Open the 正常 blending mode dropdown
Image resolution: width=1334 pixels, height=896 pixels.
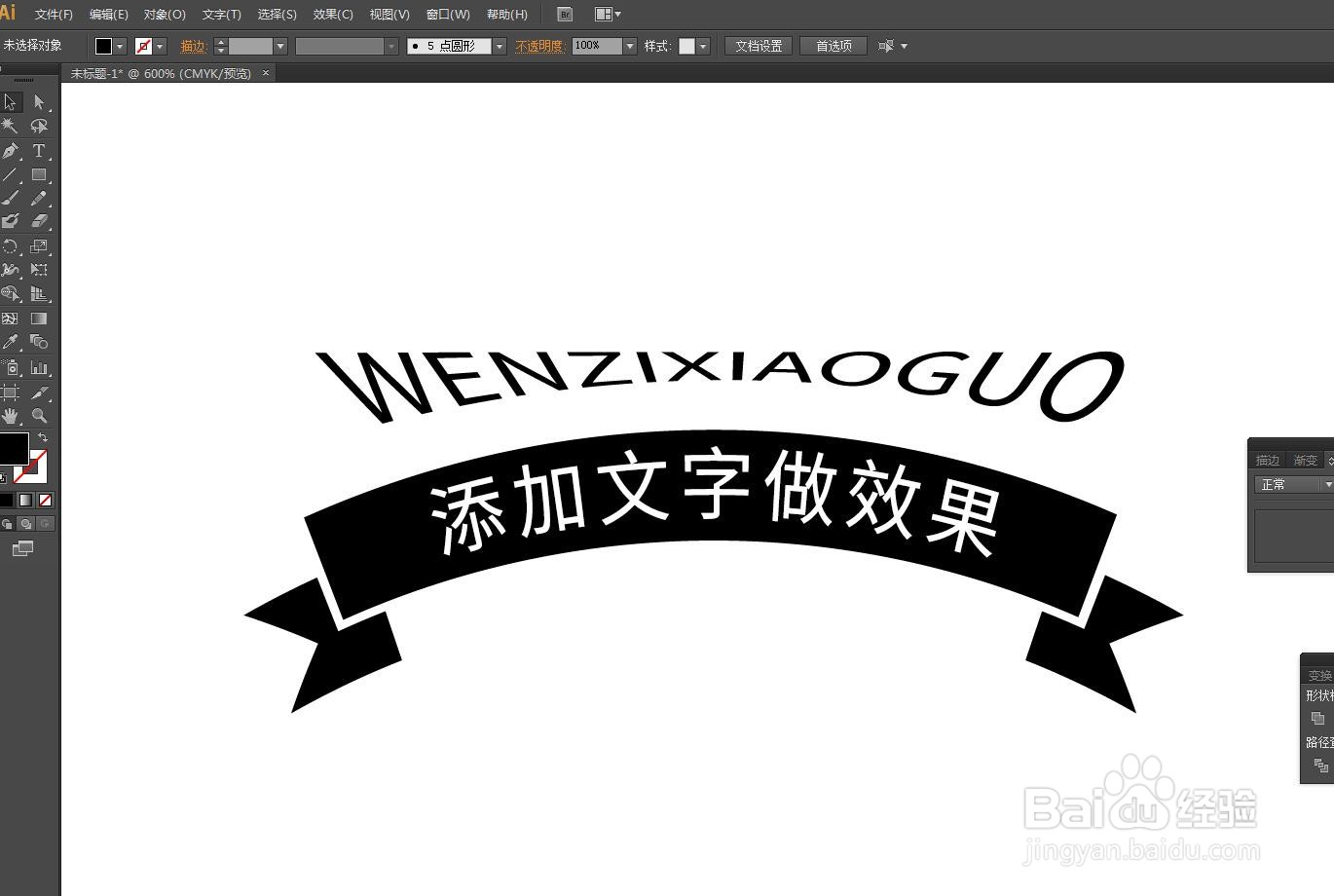coord(1293,484)
